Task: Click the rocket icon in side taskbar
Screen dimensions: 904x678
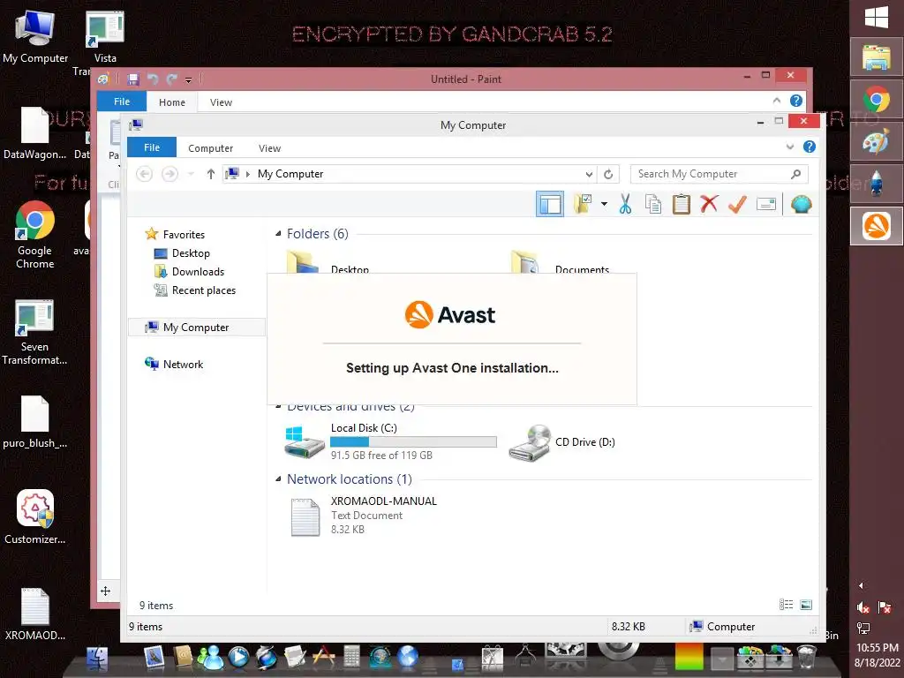Action: pos(877,184)
